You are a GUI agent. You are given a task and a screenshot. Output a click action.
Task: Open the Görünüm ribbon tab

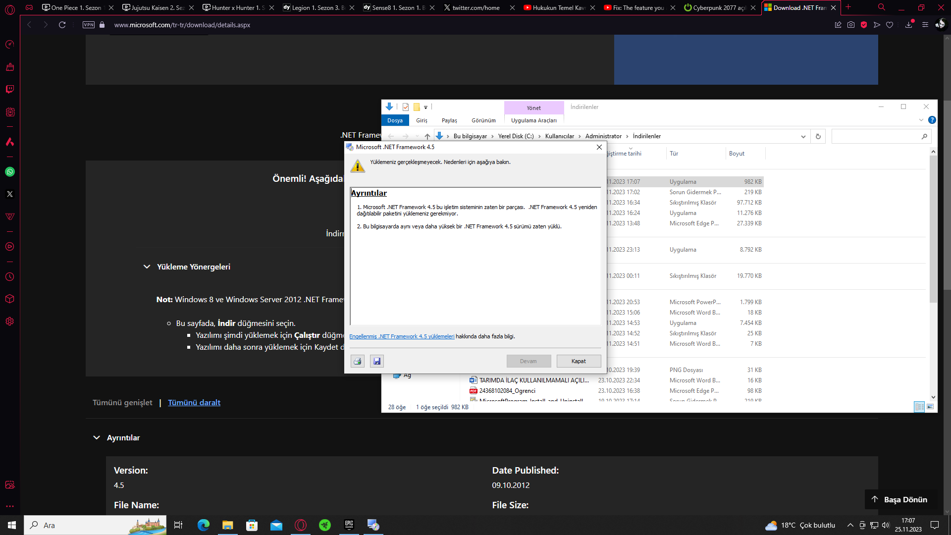483,120
